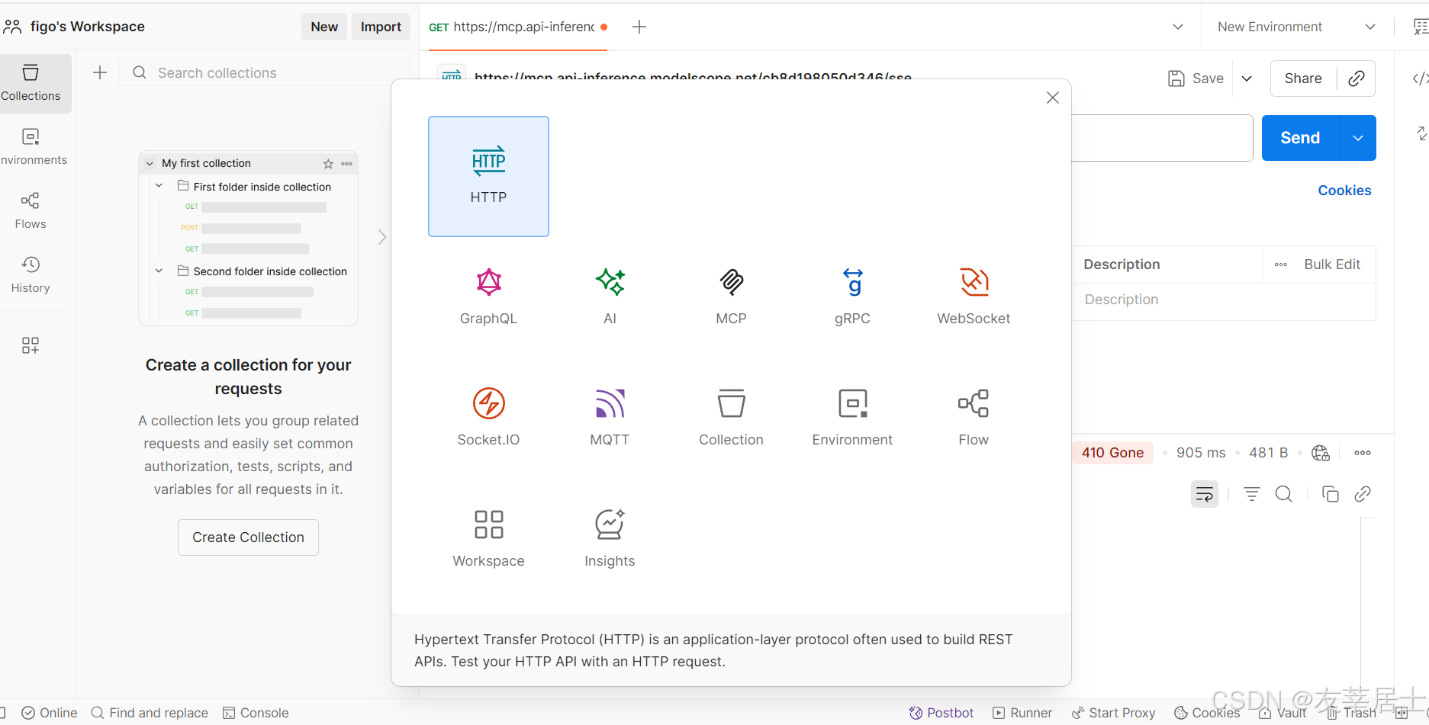Select the Socket.IO option

tap(488, 418)
